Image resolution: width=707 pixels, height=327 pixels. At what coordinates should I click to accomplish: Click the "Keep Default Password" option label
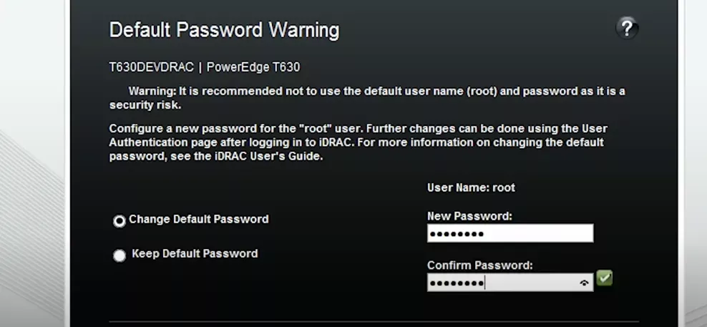click(x=195, y=254)
